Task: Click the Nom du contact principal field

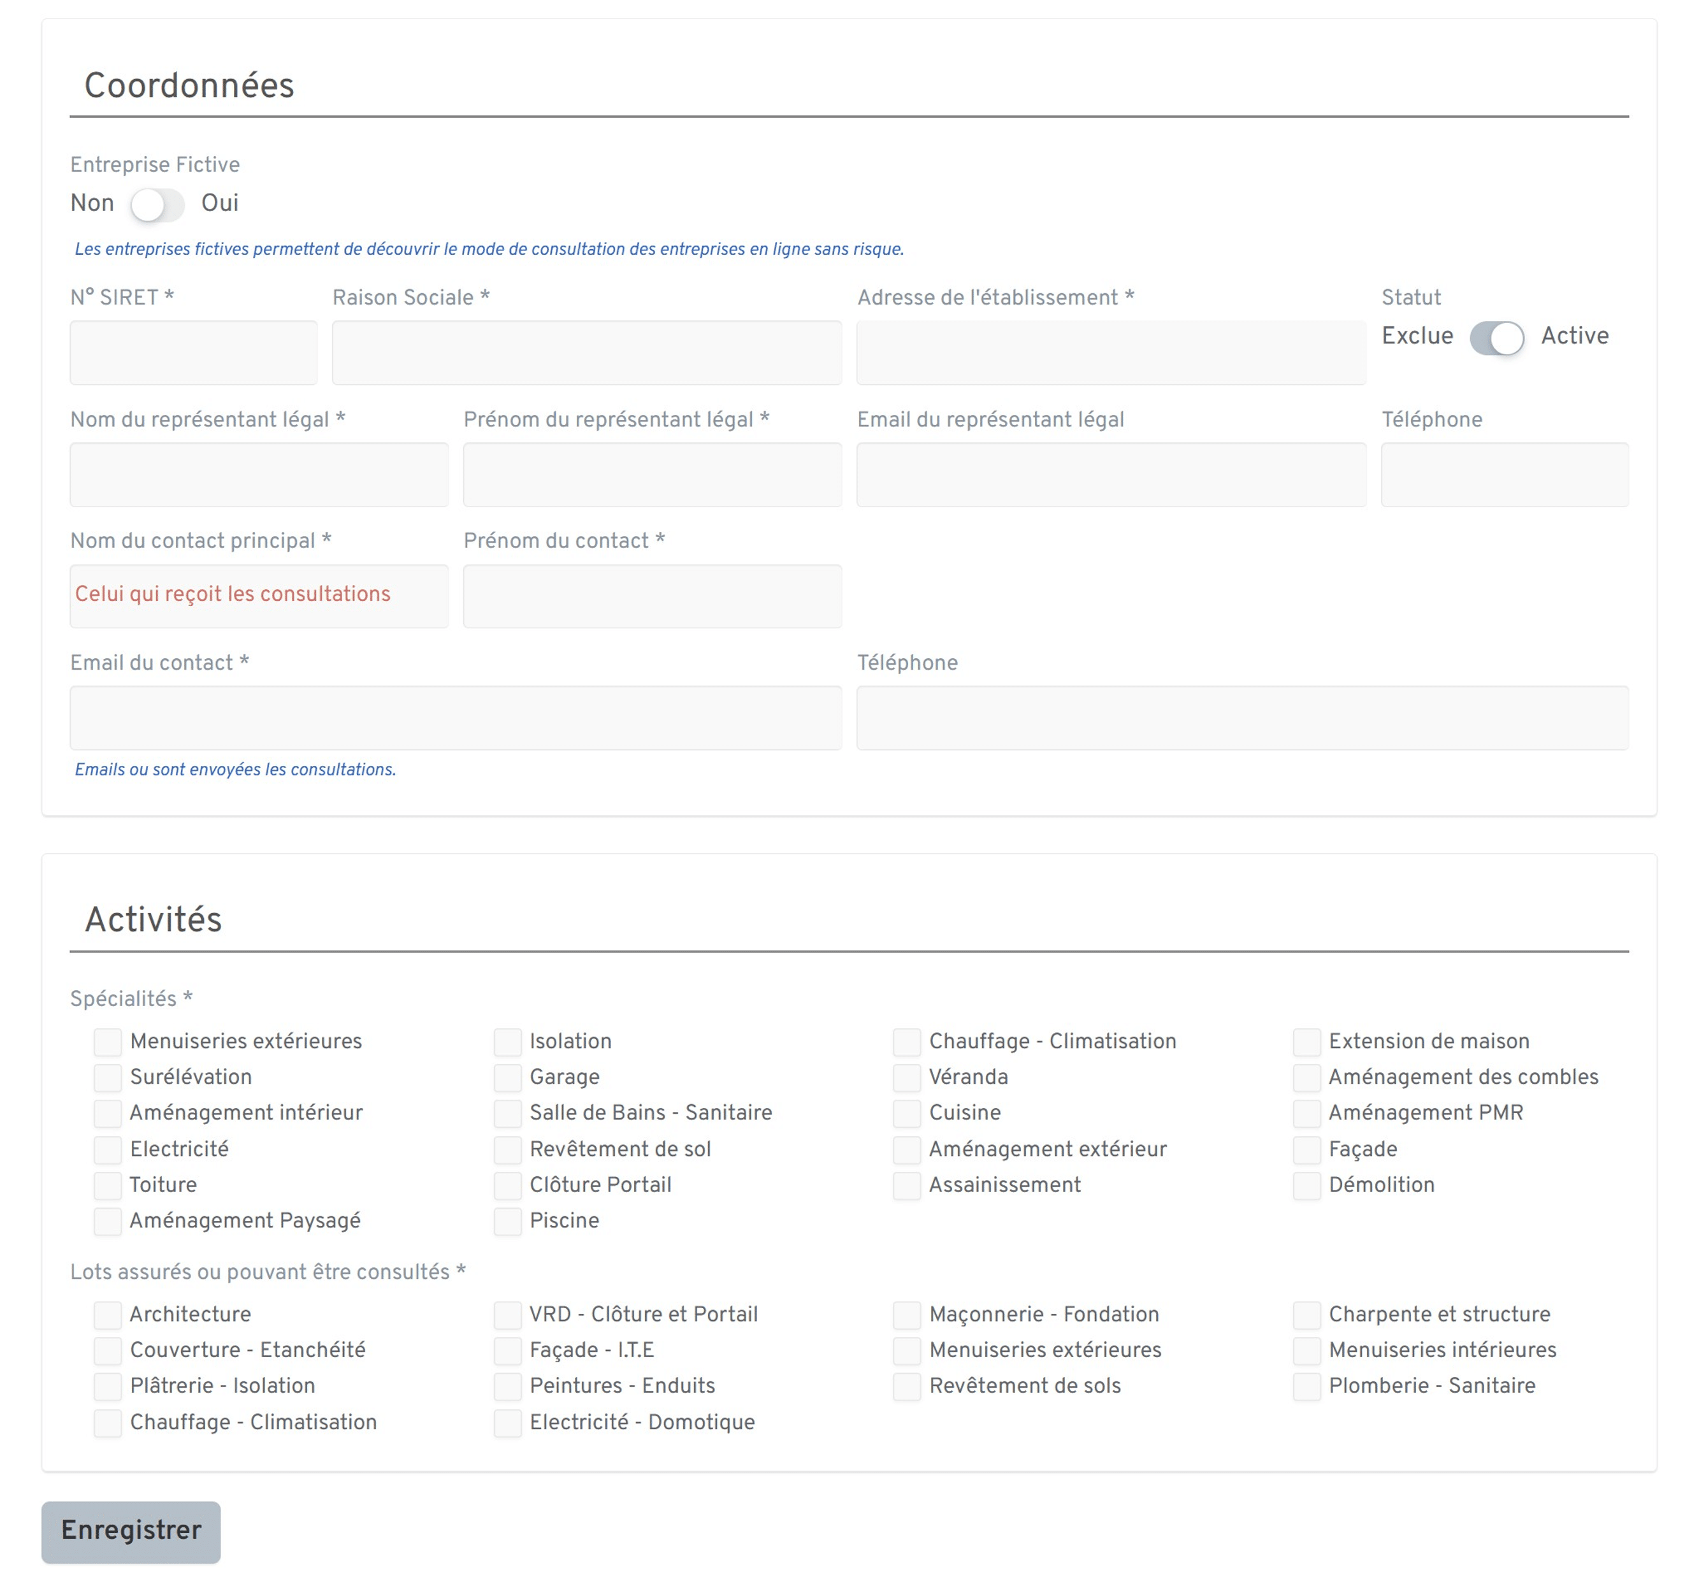Action: [259, 596]
